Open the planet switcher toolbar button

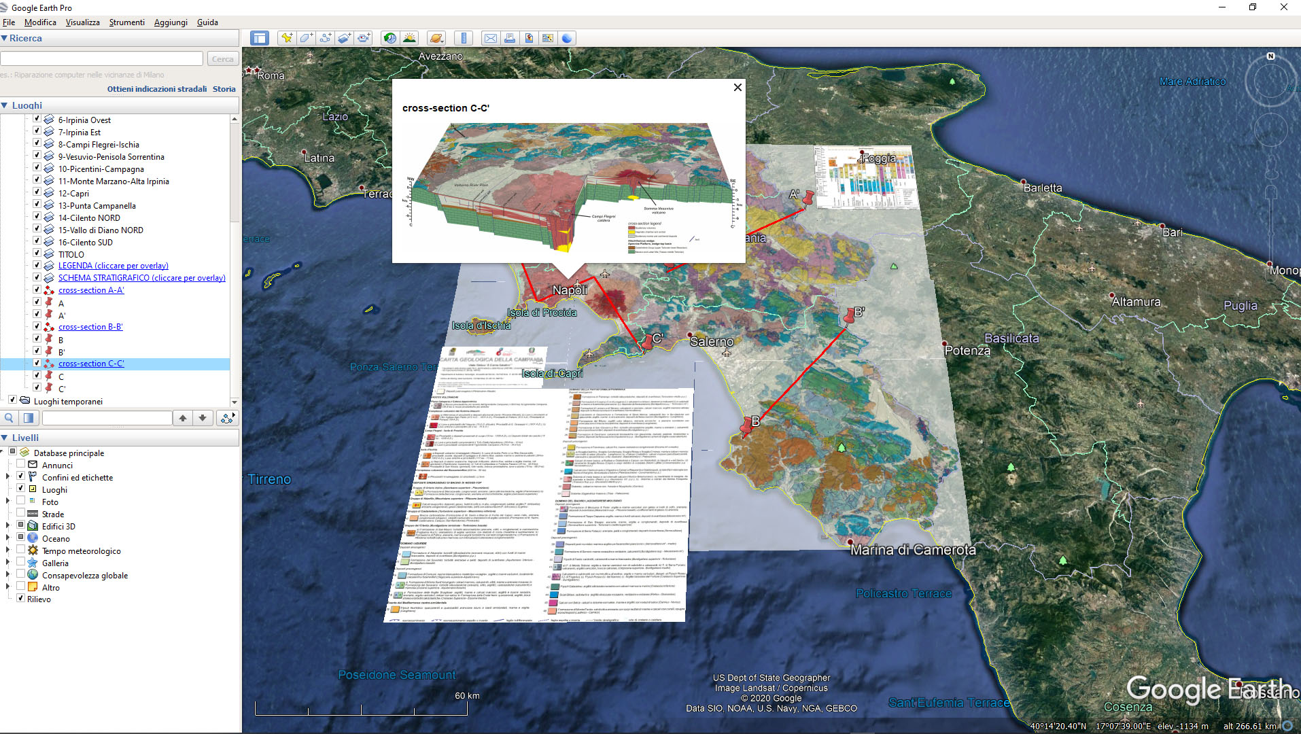436,38
